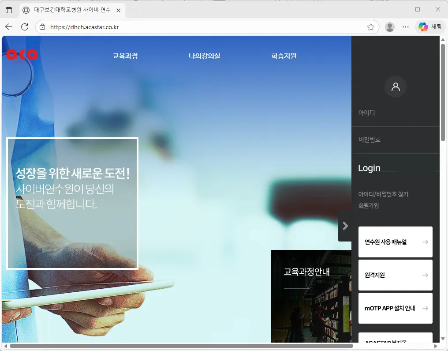The width and height of the screenshot is (448, 351).
Task: Refresh the current page
Action: [x=24, y=26]
